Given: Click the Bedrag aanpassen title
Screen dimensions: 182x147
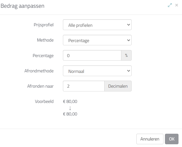Looking at the screenshot, I should point(23,6).
